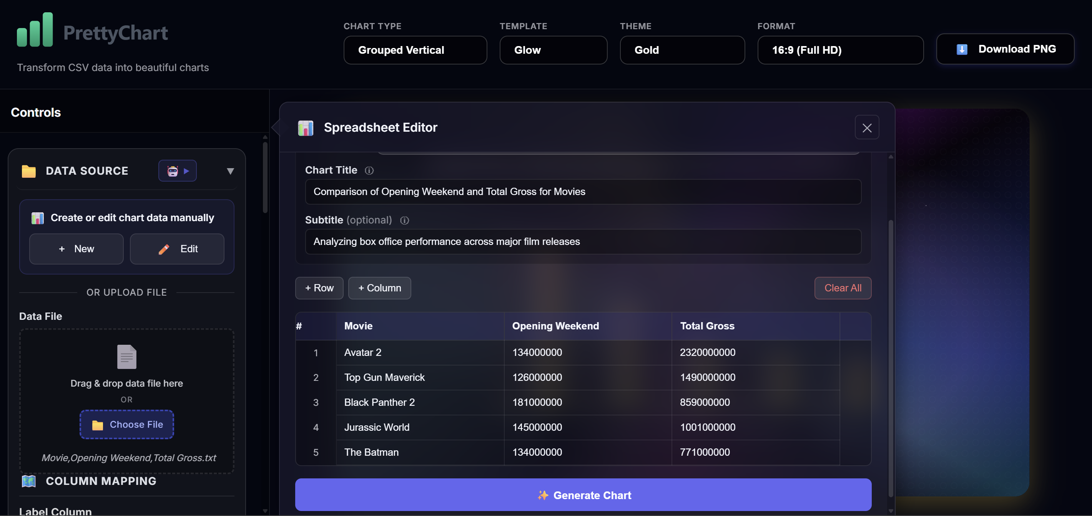This screenshot has width=1092, height=516.
Task: Close the Spreadsheet Editor with X icon
Action: [866, 127]
